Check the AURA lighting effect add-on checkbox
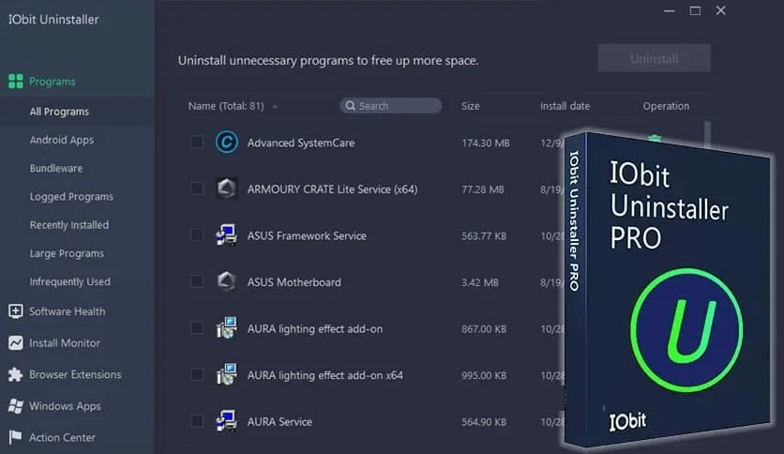The width and height of the screenshot is (784, 454). pyautogui.click(x=197, y=328)
